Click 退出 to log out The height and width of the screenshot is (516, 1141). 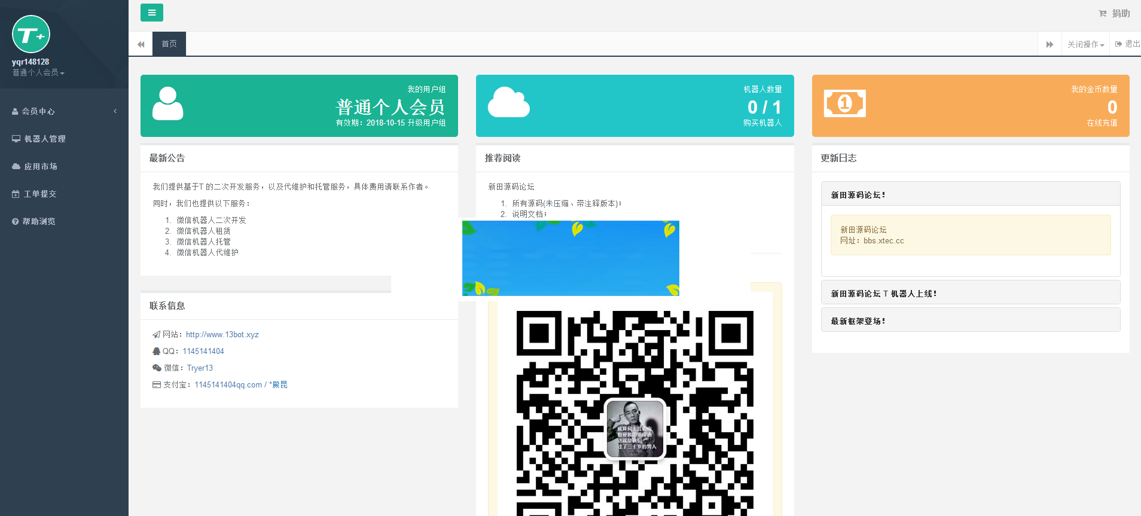[x=1128, y=44]
